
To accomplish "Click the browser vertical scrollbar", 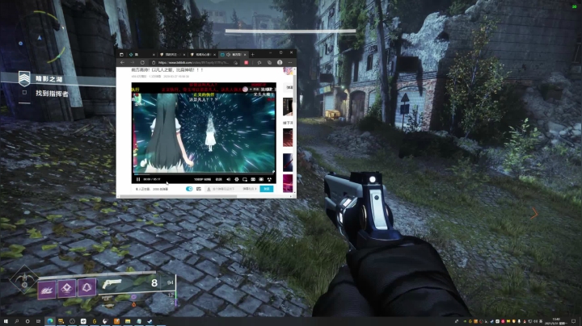I will click(x=295, y=89).
